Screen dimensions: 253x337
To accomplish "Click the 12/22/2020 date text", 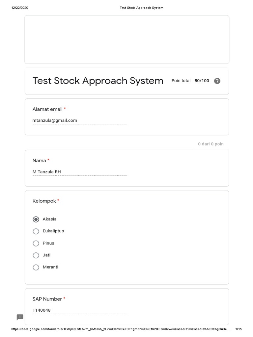I will (20, 8).
